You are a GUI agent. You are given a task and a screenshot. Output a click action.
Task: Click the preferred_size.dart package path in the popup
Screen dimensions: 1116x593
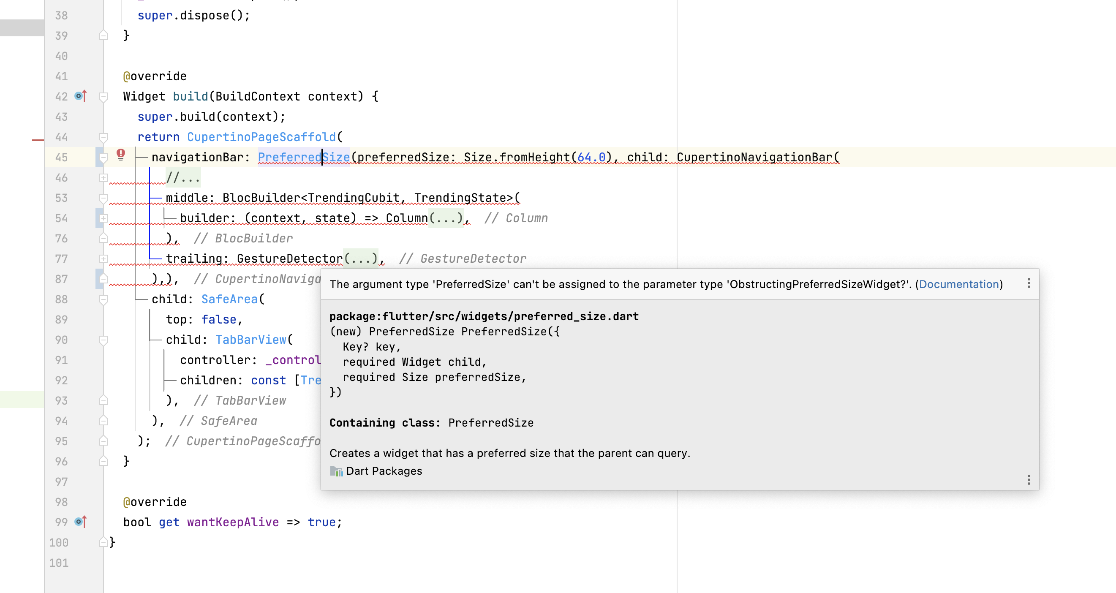coord(484,316)
